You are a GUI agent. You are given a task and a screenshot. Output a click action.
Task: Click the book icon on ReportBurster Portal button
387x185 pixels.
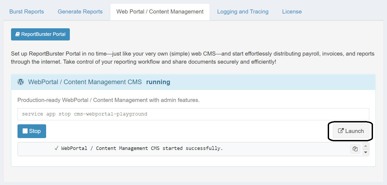[x=18, y=34]
